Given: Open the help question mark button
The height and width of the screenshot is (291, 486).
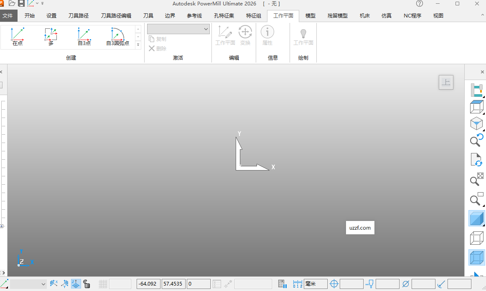Looking at the screenshot, I should click(x=419, y=3).
